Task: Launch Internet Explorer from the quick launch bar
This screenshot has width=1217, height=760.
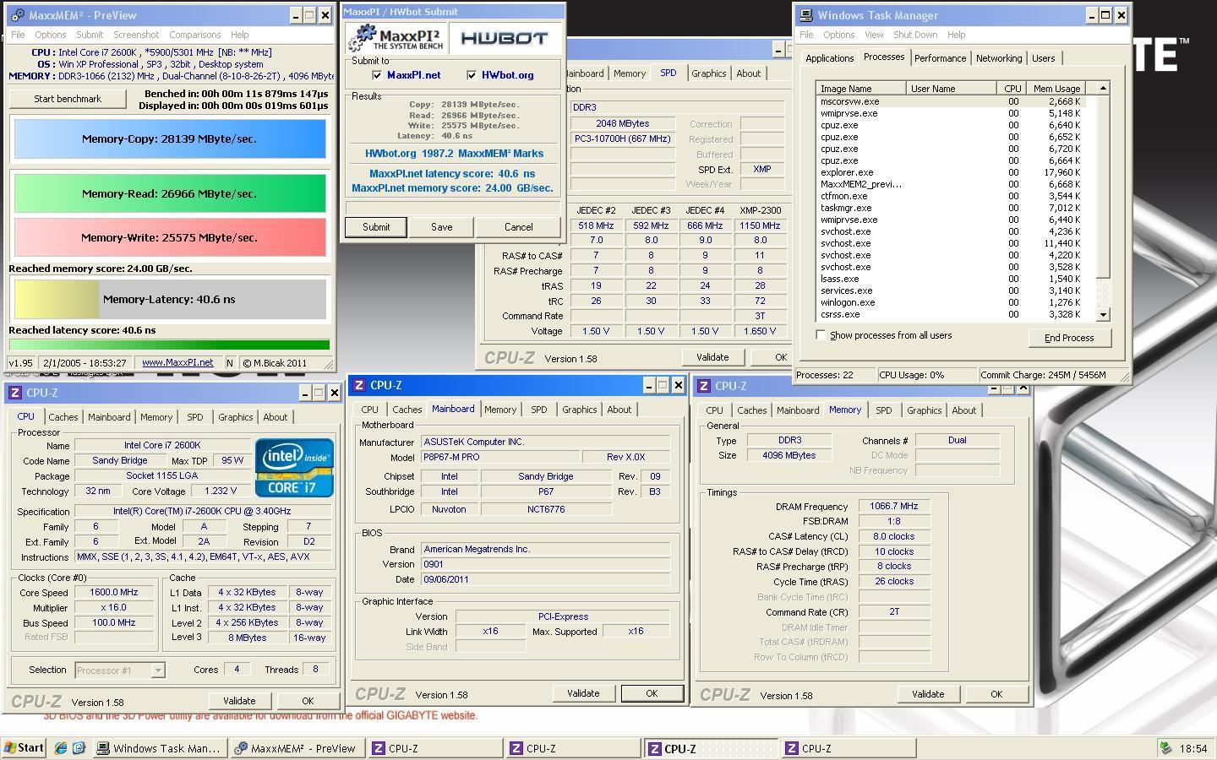Action: click(x=61, y=748)
